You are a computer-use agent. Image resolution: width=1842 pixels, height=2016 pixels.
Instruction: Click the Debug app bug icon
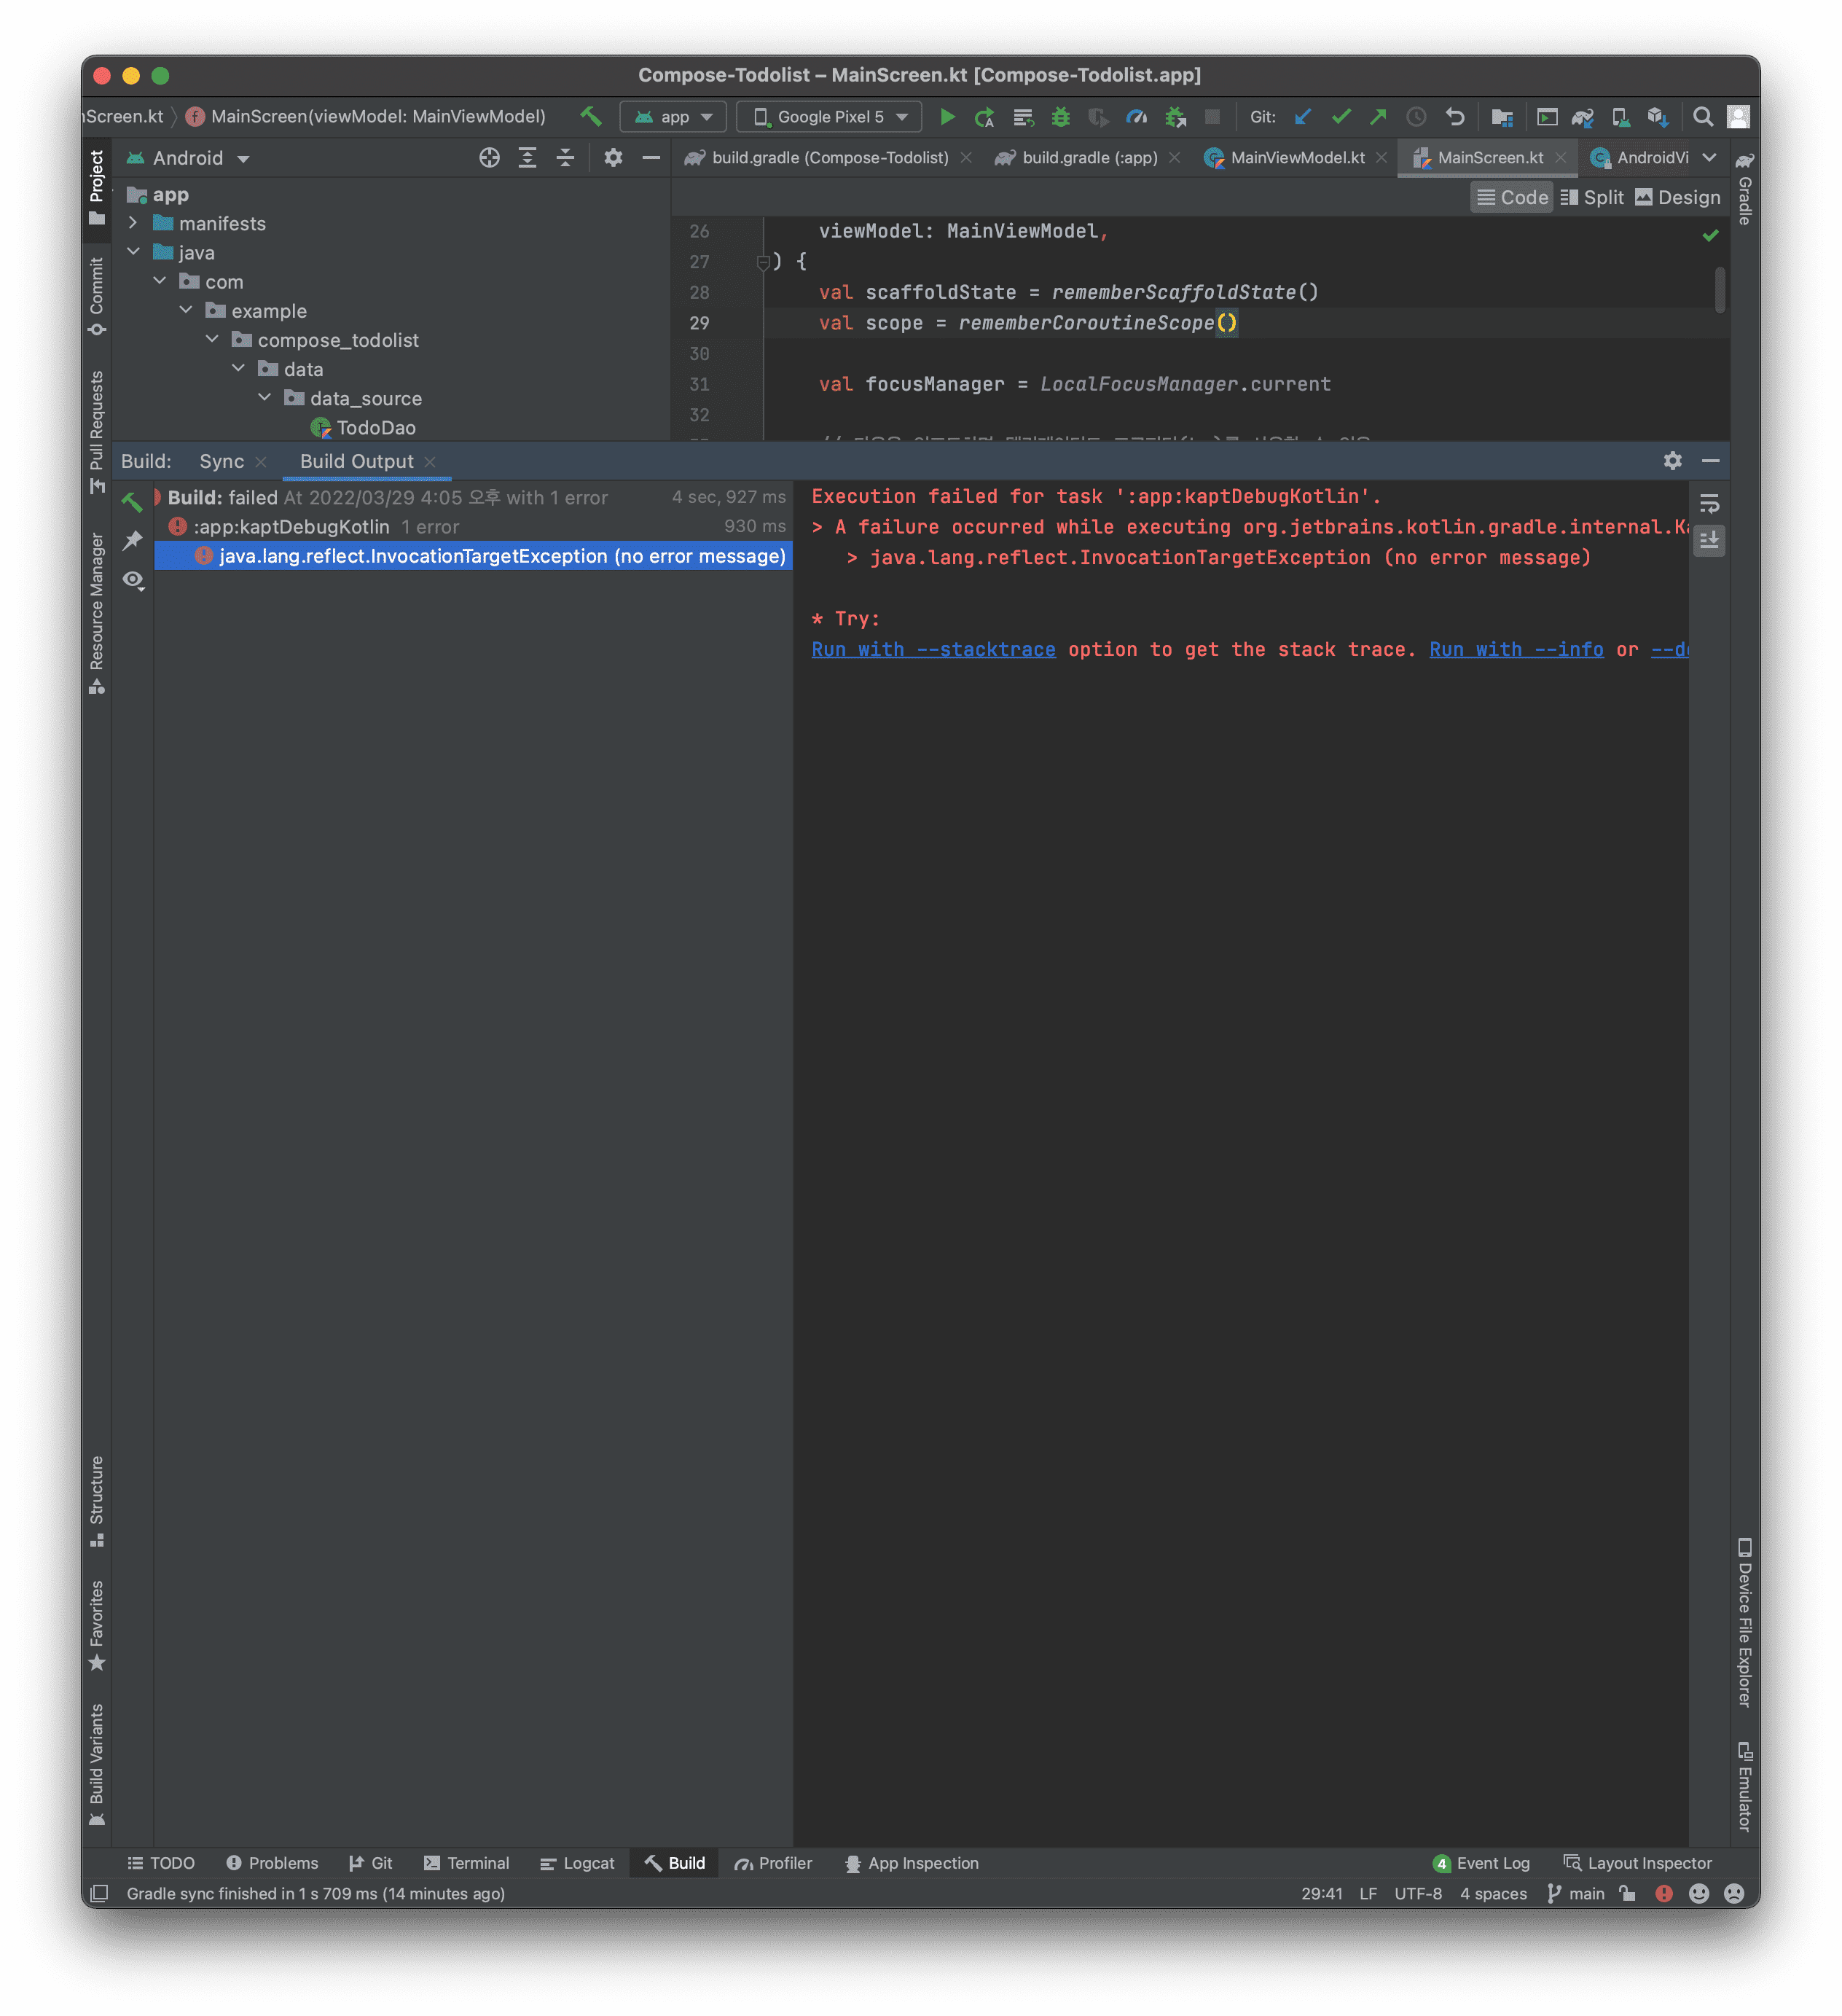1060,117
